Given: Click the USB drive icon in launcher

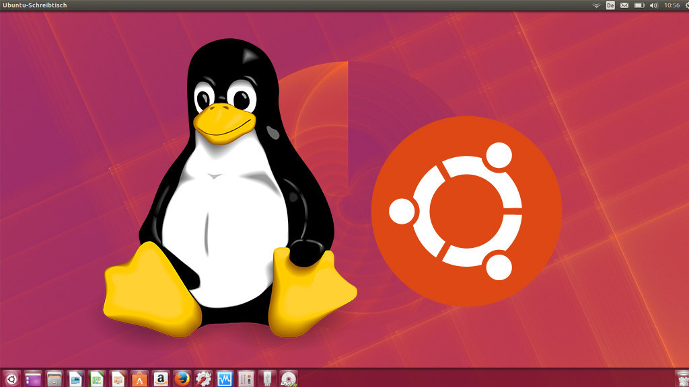Looking at the screenshot, I should pos(267,378).
